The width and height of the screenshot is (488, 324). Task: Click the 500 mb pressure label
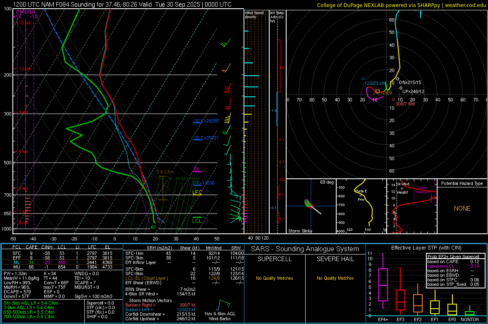(7, 163)
